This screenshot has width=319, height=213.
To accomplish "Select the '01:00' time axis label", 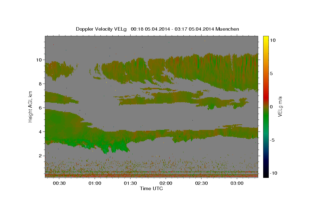I will [x=95, y=183].
